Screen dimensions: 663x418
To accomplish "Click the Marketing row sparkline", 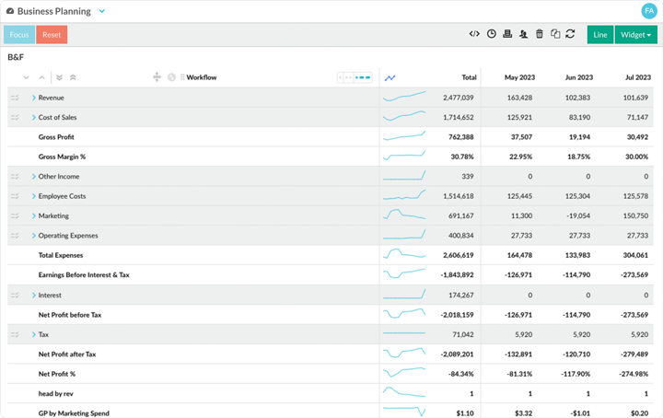I will [x=404, y=215].
